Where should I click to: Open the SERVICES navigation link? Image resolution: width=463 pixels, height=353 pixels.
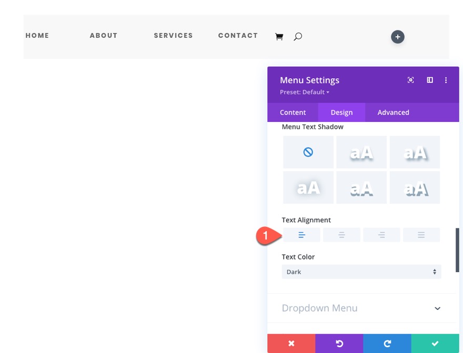[173, 35]
